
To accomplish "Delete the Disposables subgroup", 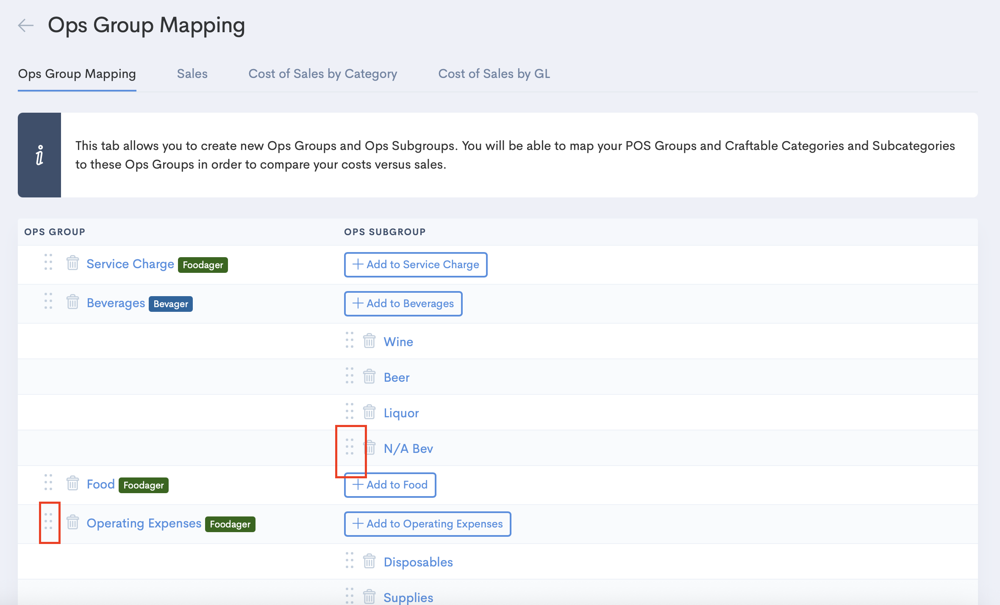I will (x=369, y=561).
